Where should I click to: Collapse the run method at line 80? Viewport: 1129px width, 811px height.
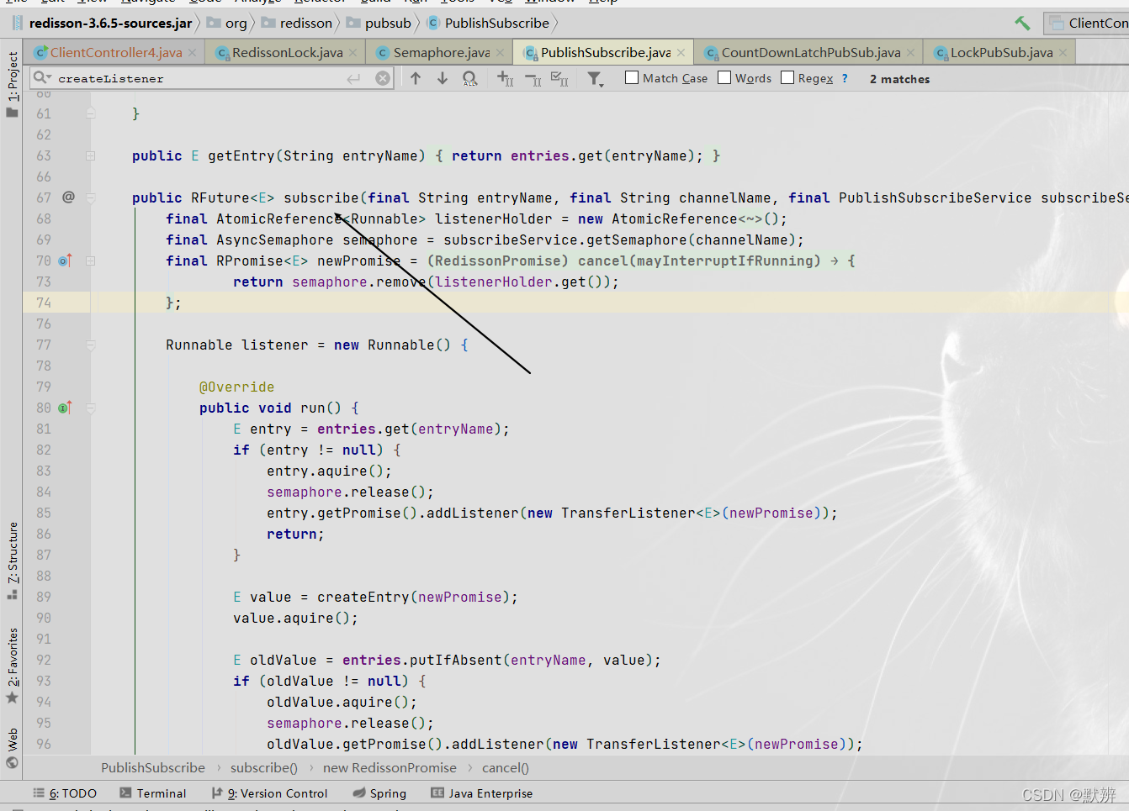pos(91,408)
